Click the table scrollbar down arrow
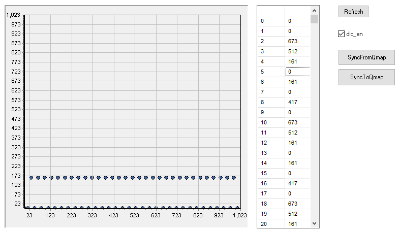The image size is (399, 231). coord(314,223)
